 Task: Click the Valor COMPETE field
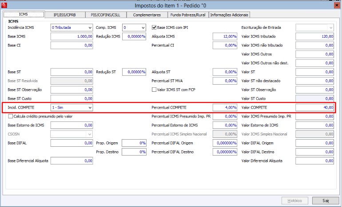[x=314, y=108]
